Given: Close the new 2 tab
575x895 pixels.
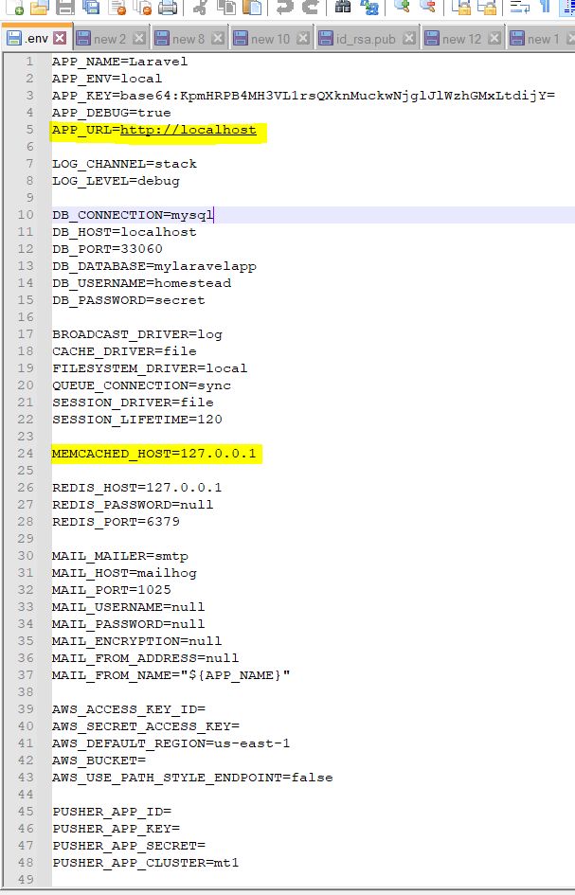Looking at the screenshot, I should pos(138,38).
